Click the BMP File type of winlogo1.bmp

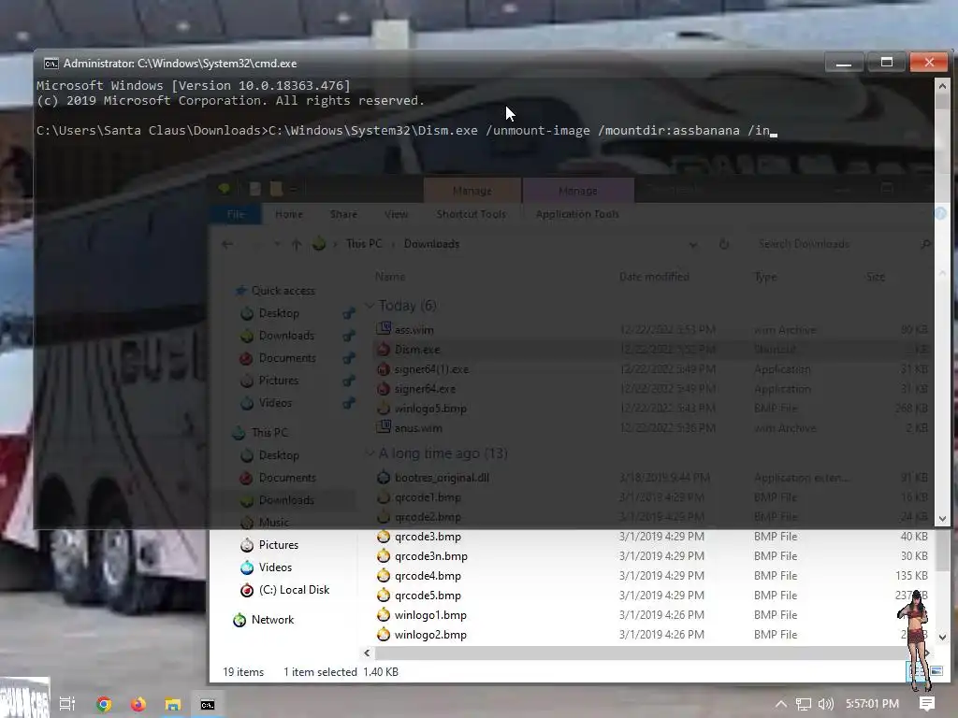[x=776, y=615]
